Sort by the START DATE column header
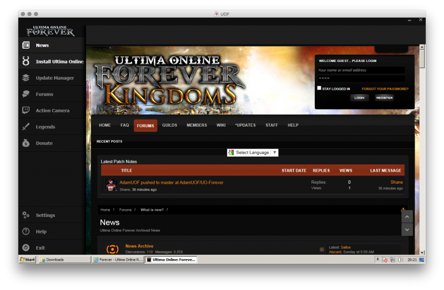This screenshot has width=444, height=290. click(294, 170)
